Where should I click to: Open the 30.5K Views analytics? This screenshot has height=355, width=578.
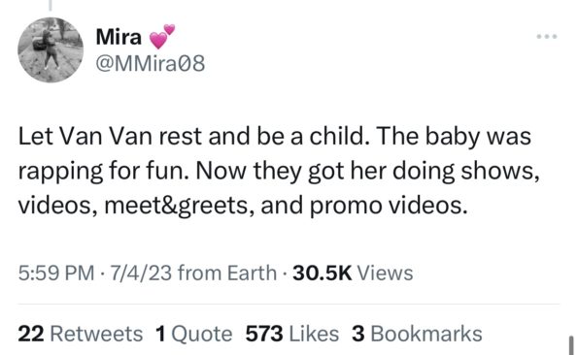pyautogui.click(x=353, y=274)
